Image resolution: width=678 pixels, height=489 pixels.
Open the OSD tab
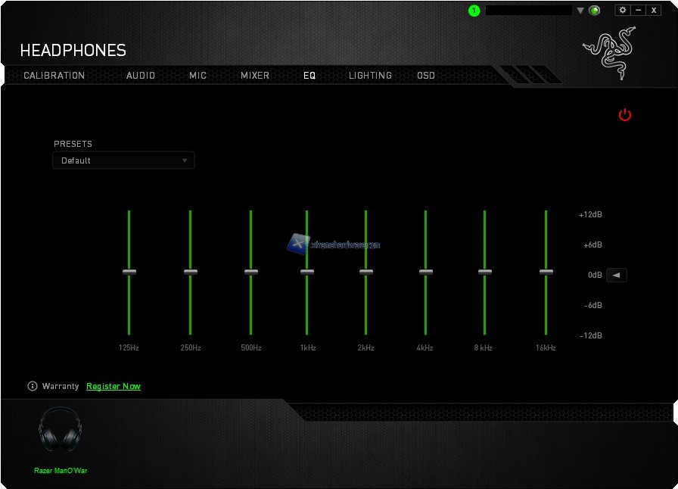(x=426, y=76)
